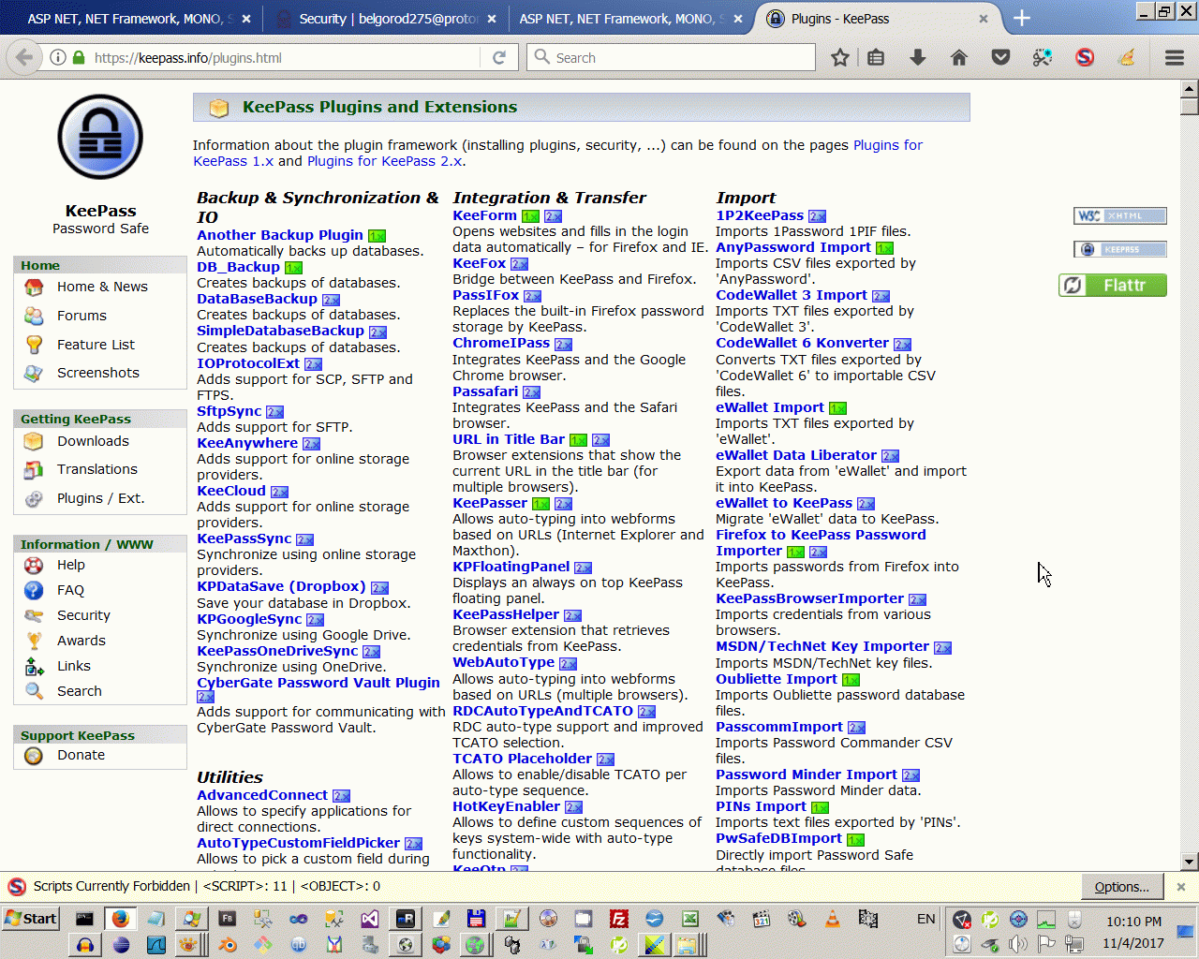Open the KeeAnywhere plugin link

pos(247,443)
